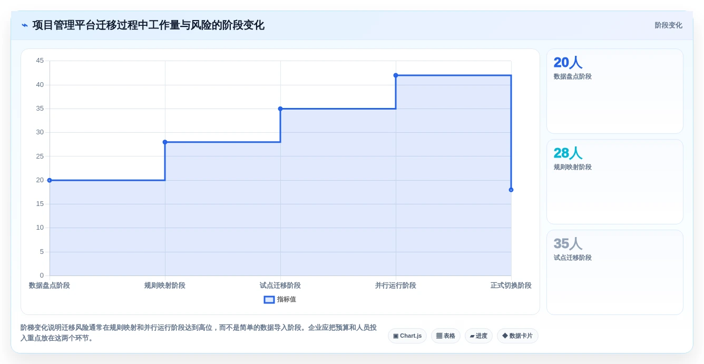Open the 28人 规则映射阶段 card
Viewport: 704px width, 364px height.
[615, 182]
